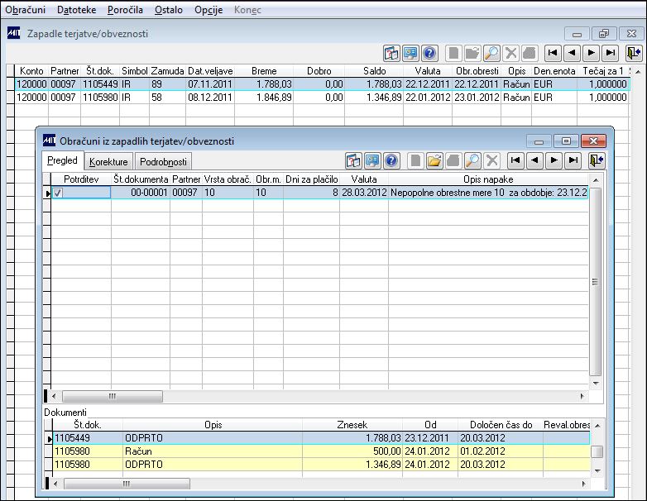Viewport: 647px width, 501px height.
Task: Click exit door icon in inner toolbar
Action: 597,160
